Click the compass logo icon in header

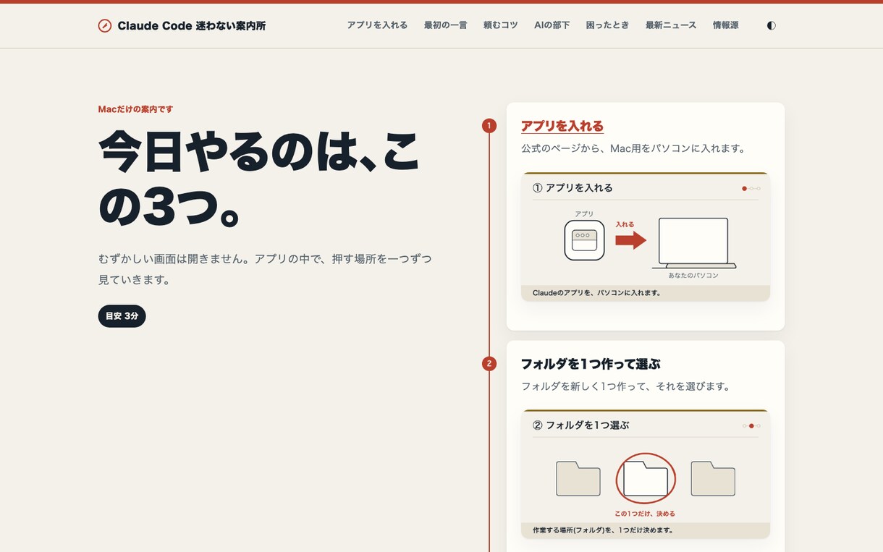coord(105,25)
